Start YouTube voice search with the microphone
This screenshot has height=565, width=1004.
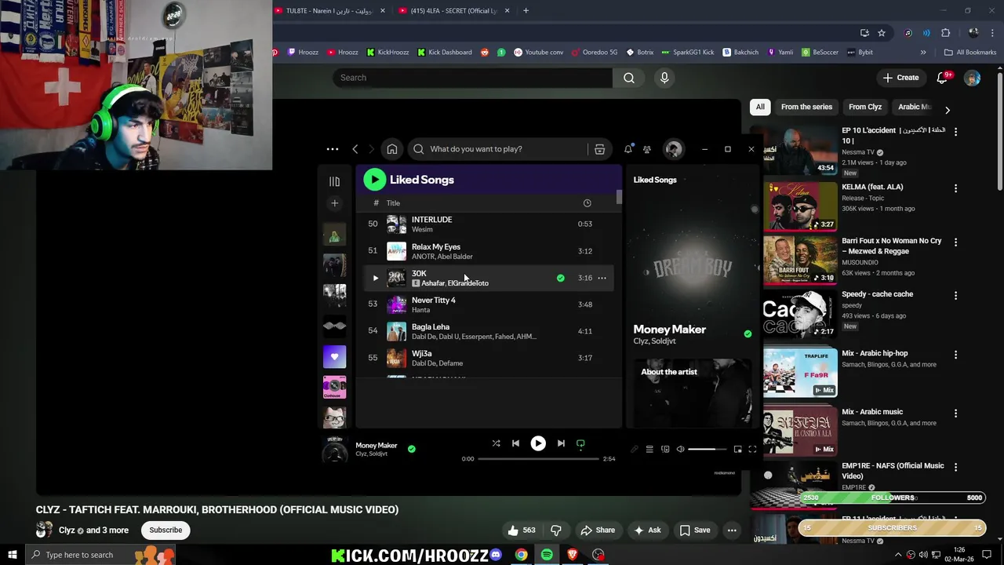coord(664,78)
